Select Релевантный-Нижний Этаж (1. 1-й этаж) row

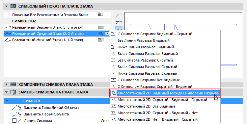coord(57,40)
